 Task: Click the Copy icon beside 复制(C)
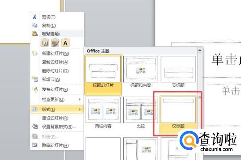(35, 25)
